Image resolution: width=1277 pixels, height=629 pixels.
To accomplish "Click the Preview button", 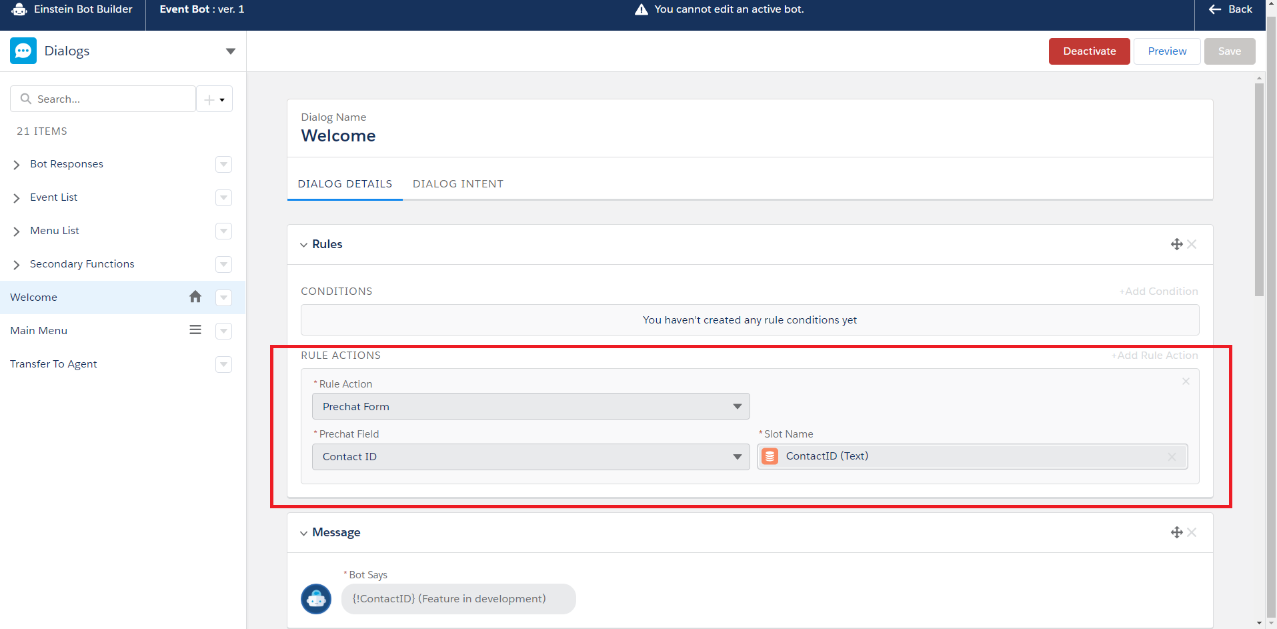I will coord(1167,51).
